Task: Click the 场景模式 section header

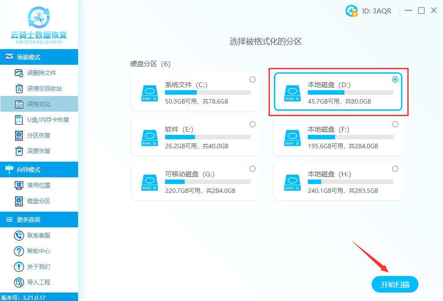Action: point(39,57)
